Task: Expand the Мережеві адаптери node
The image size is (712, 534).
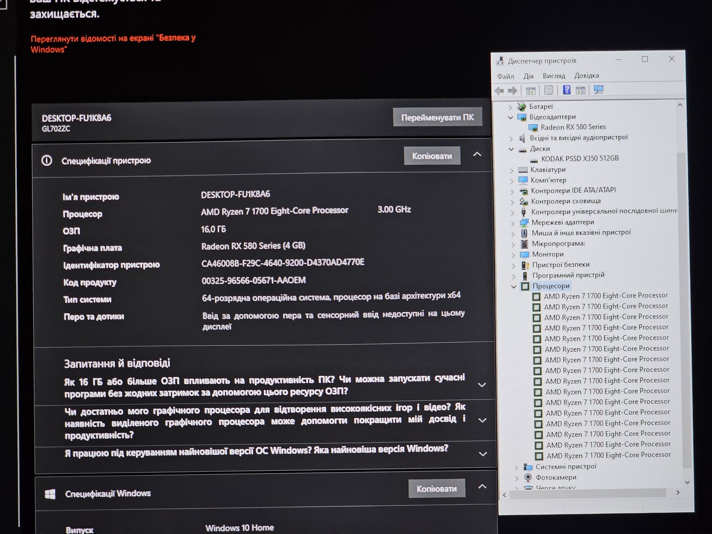Action: [513, 223]
